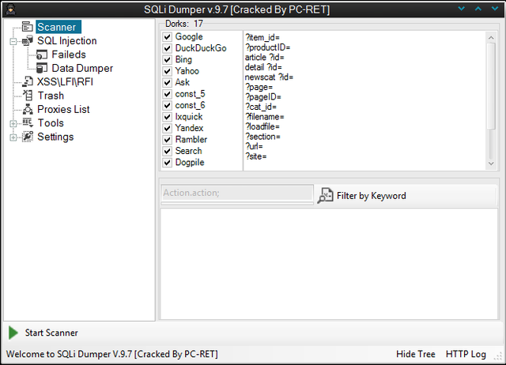Screen dimensions: 506x365
Task: Click the SQL Injection database icon
Action: [x=28, y=40]
